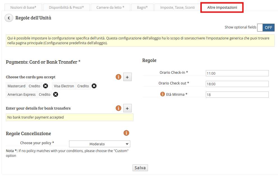Open info icon next to Regole Cancellazione
This screenshot has width=278, height=176.
[x=126, y=133]
